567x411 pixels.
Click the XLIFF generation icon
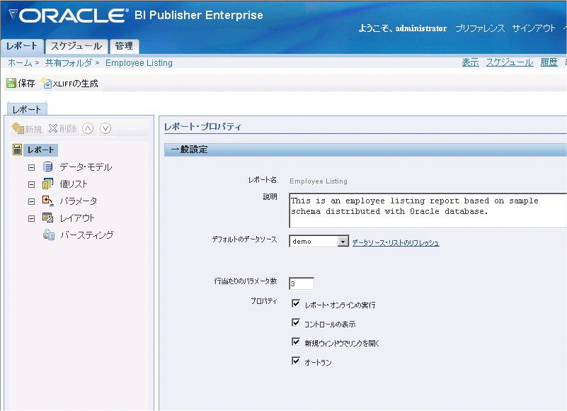46,84
